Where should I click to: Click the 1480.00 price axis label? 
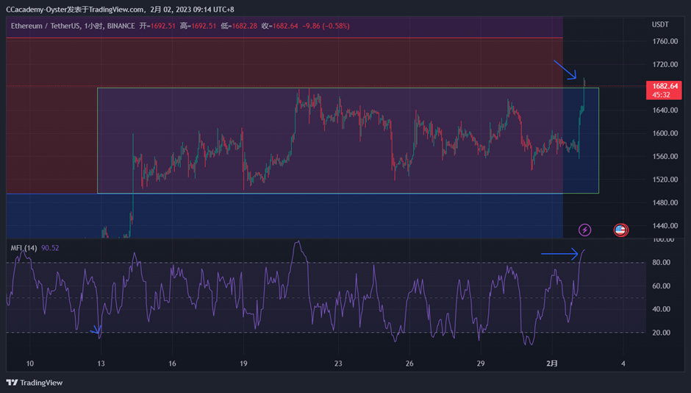coord(664,203)
